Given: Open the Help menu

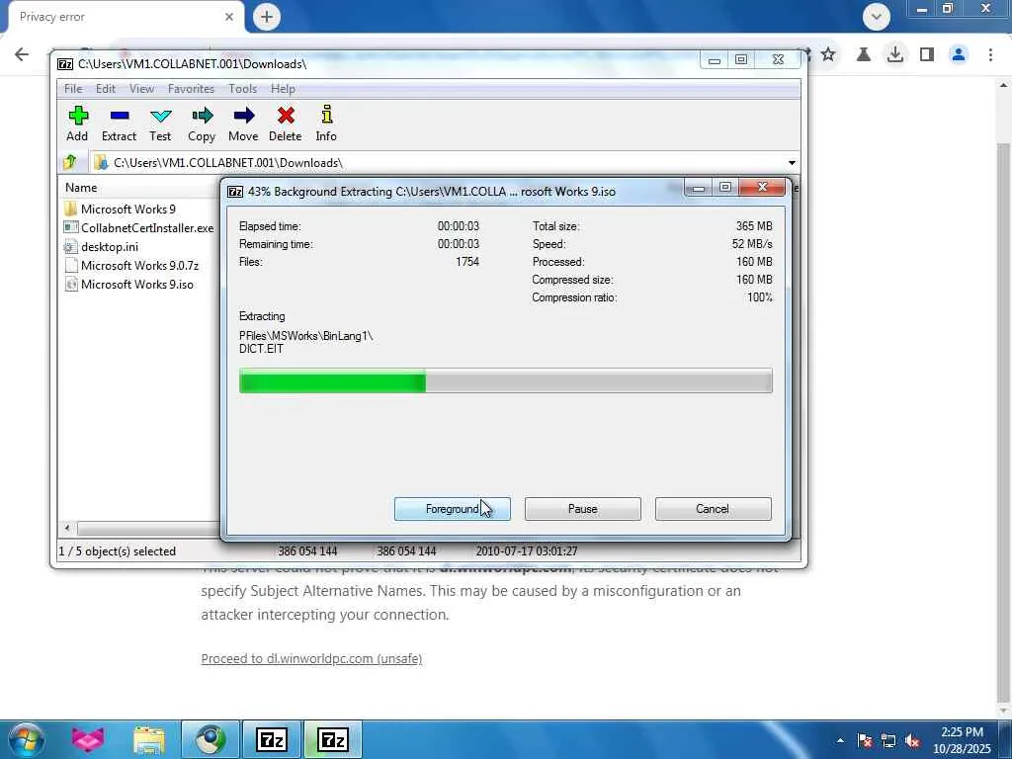Looking at the screenshot, I should [283, 88].
